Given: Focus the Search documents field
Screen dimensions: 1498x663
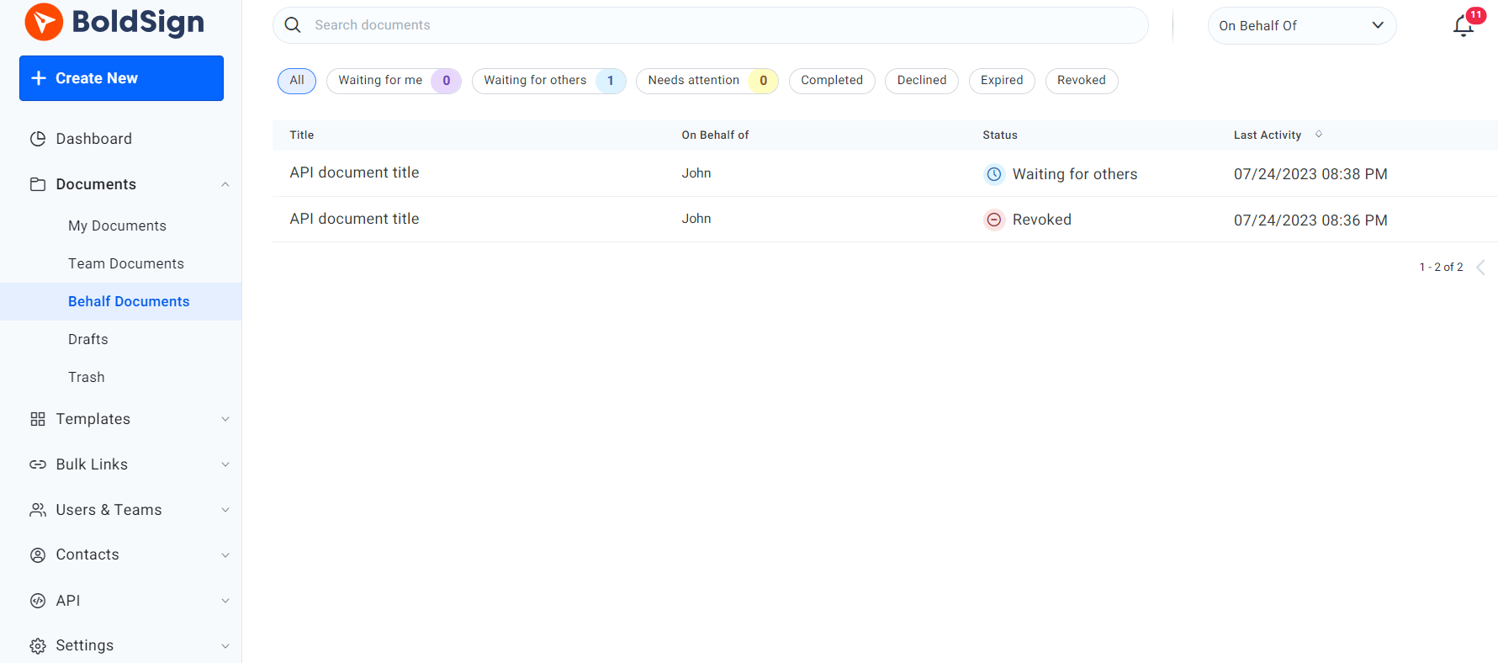Looking at the screenshot, I should (x=711, y=25).
